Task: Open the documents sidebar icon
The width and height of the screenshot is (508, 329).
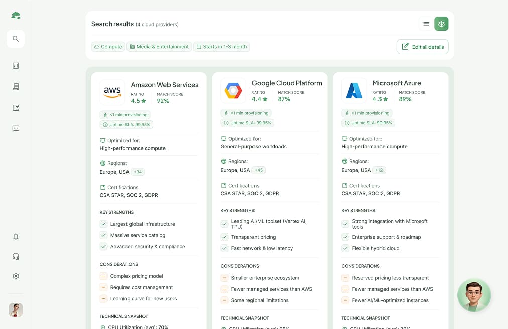Action: point(16,87)
